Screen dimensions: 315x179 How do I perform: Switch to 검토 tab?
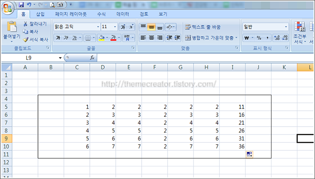click(x=144, y=14)
